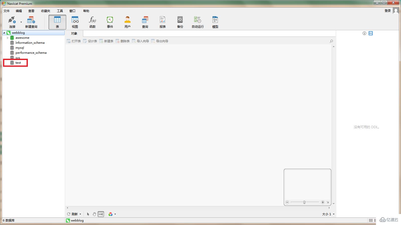The image size is (401, 225).
Task: Click the search magnifier icon in object bar
Action: (x=331, y=41)
